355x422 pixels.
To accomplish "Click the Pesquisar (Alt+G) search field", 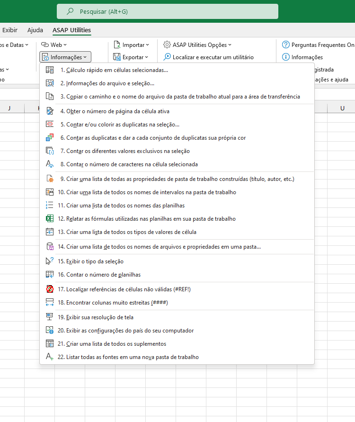I will [167, 11].
